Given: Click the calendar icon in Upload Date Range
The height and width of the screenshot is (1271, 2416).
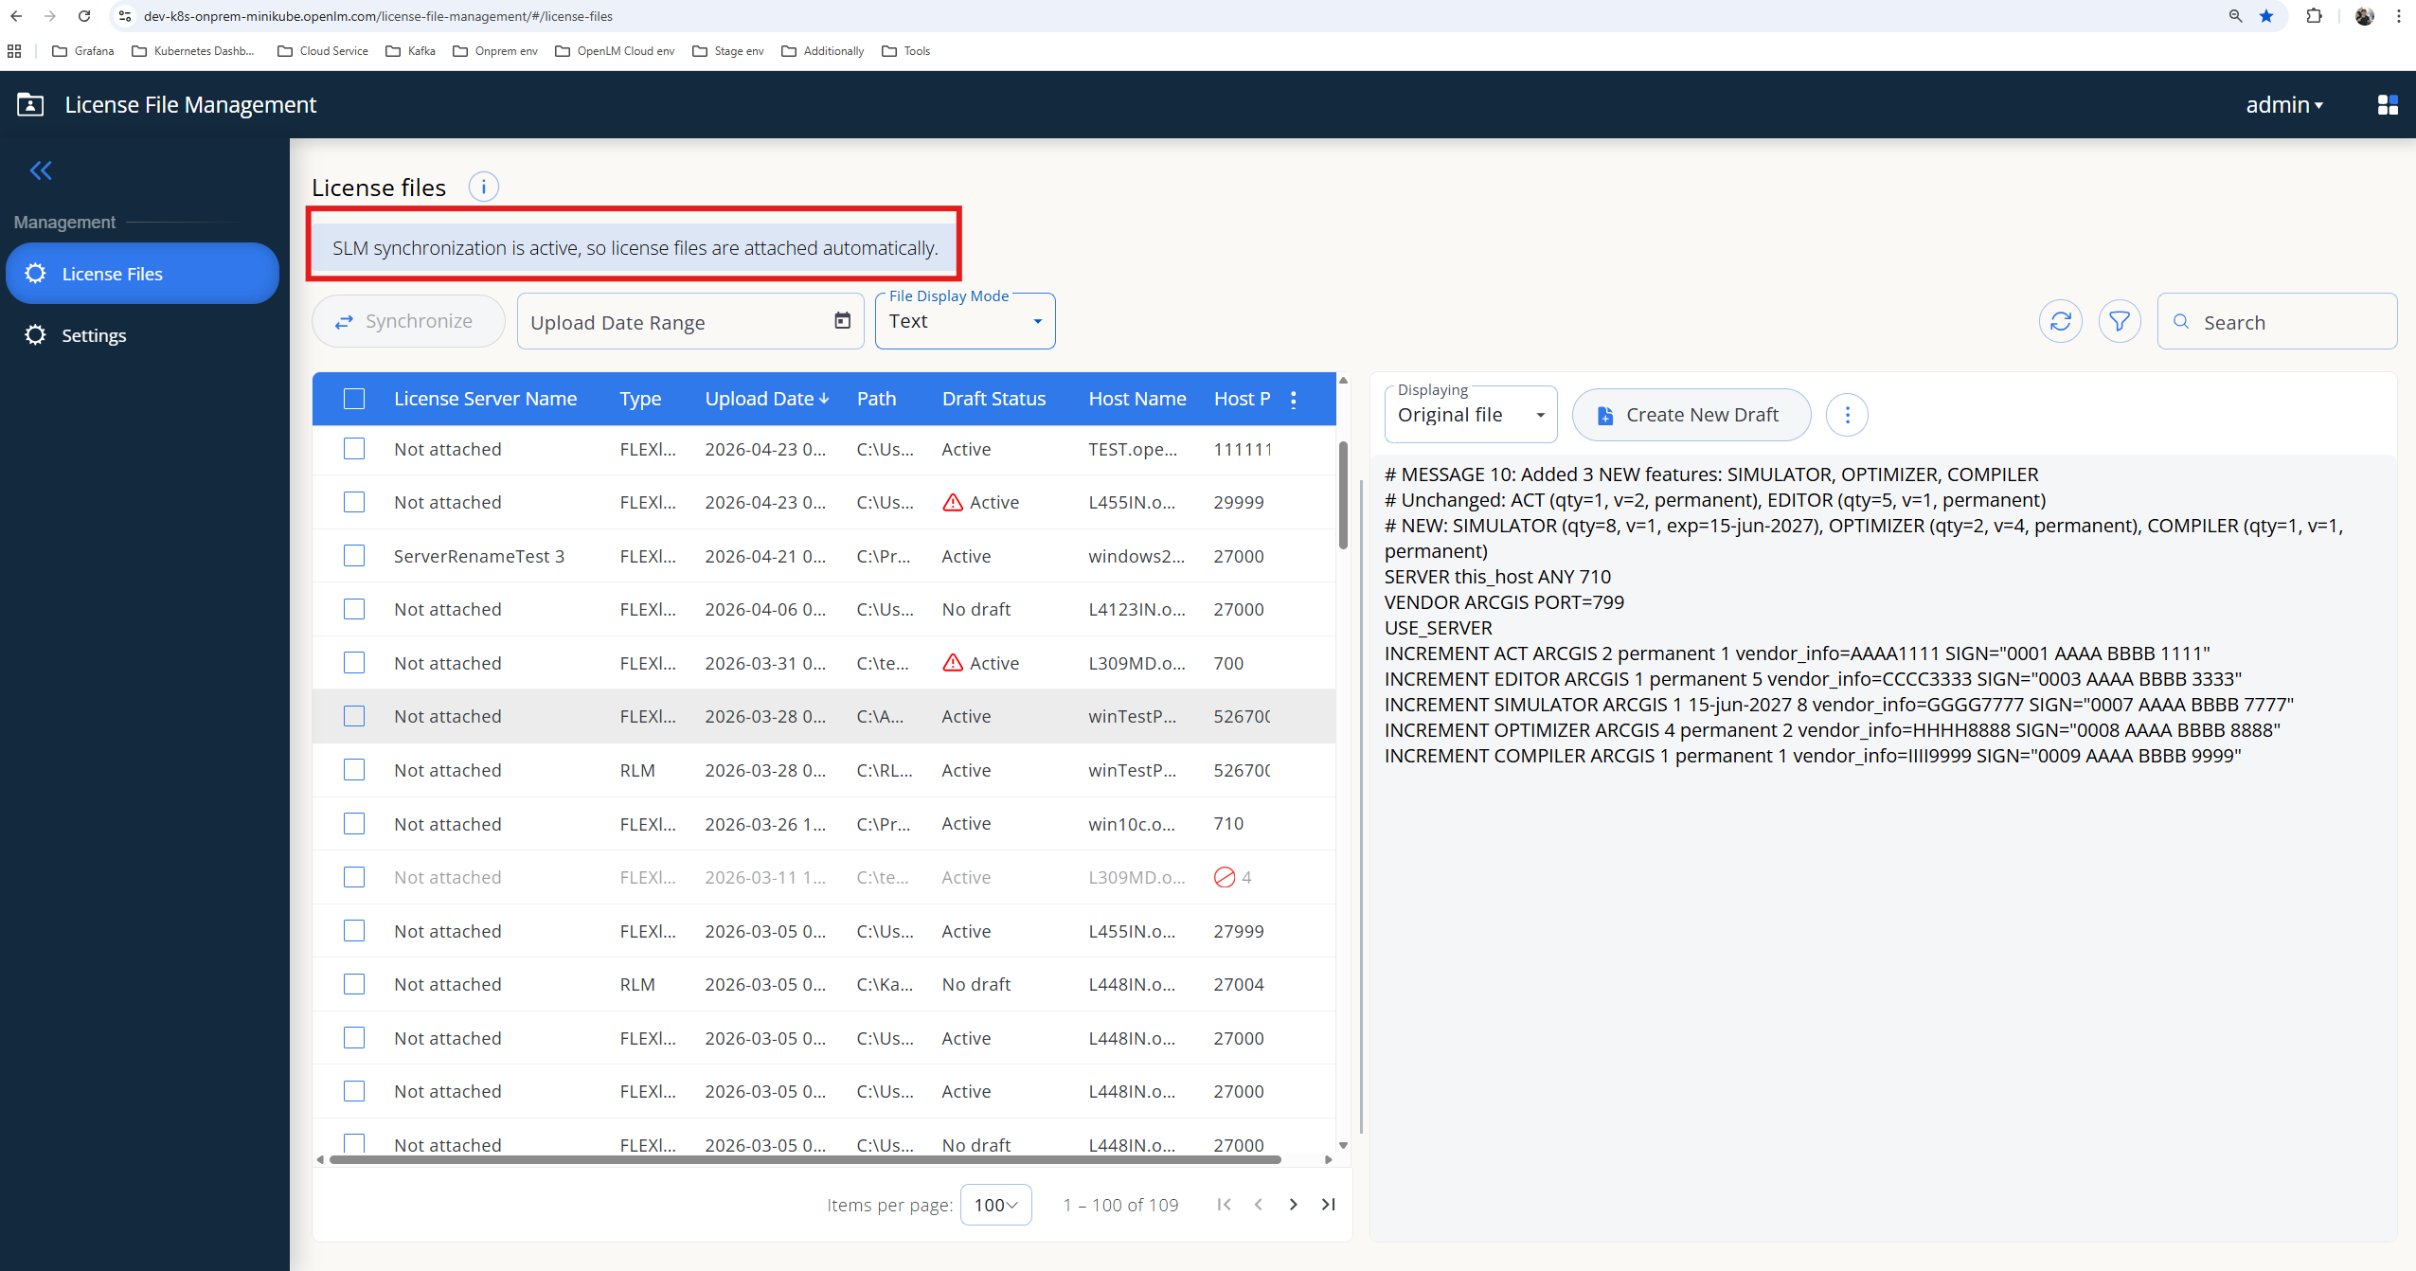Looking at the screenshot, I should 842,321.
